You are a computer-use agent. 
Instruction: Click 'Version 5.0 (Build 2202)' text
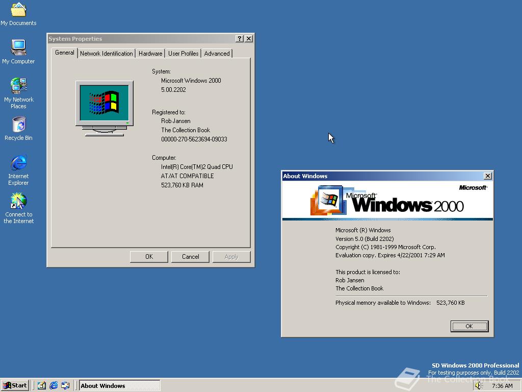coord(364,239)
